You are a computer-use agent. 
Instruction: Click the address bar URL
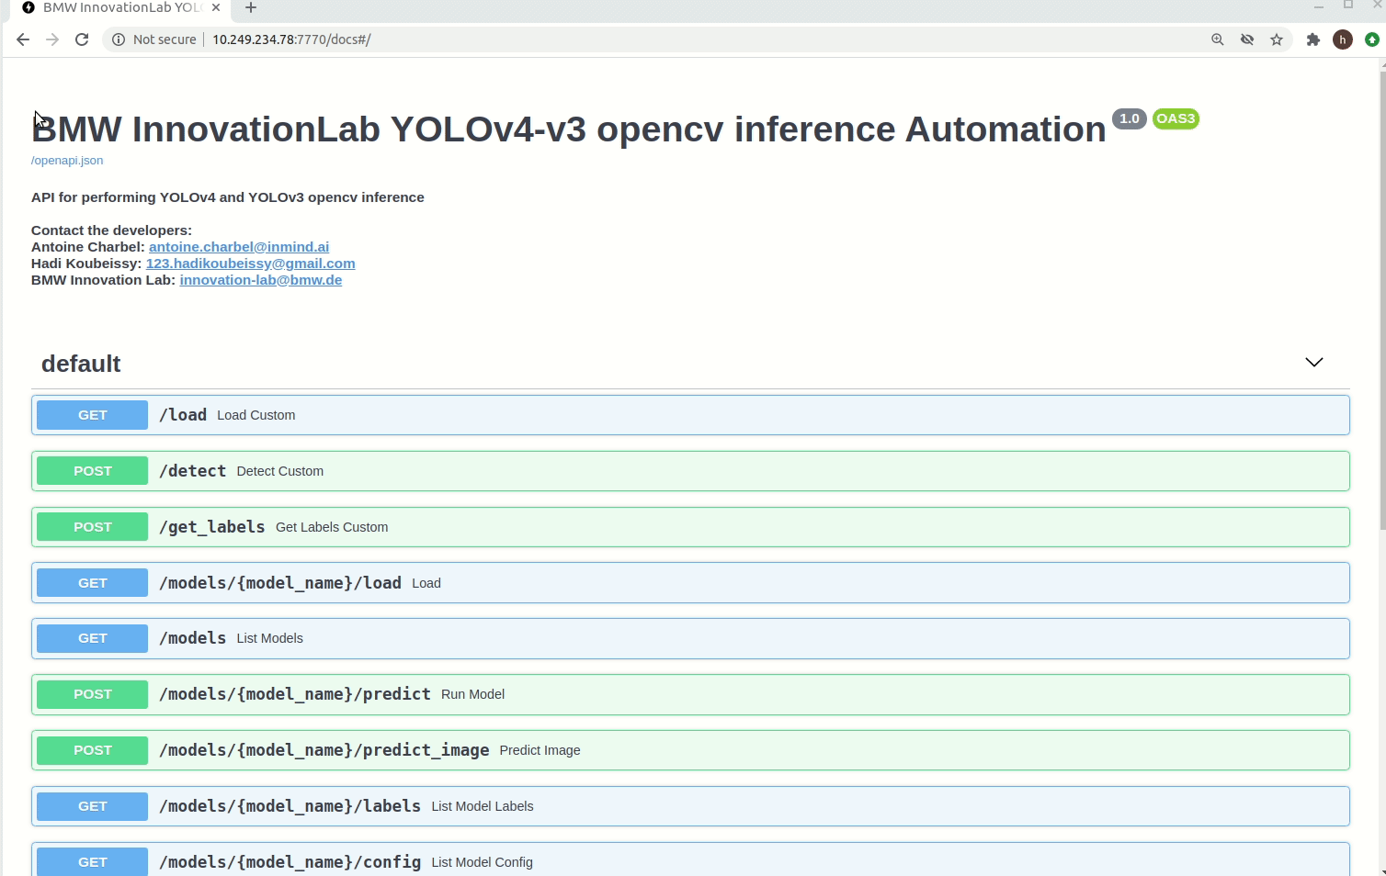[x=291, y=39]
